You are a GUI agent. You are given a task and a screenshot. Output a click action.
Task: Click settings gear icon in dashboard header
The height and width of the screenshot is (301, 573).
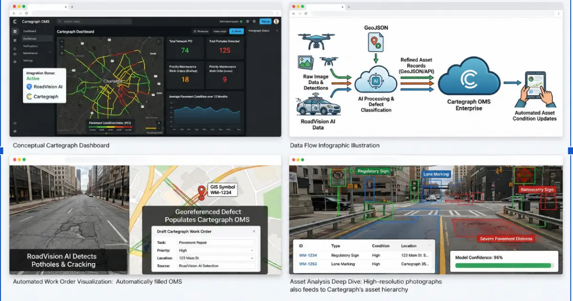click(x=254, y=21)
